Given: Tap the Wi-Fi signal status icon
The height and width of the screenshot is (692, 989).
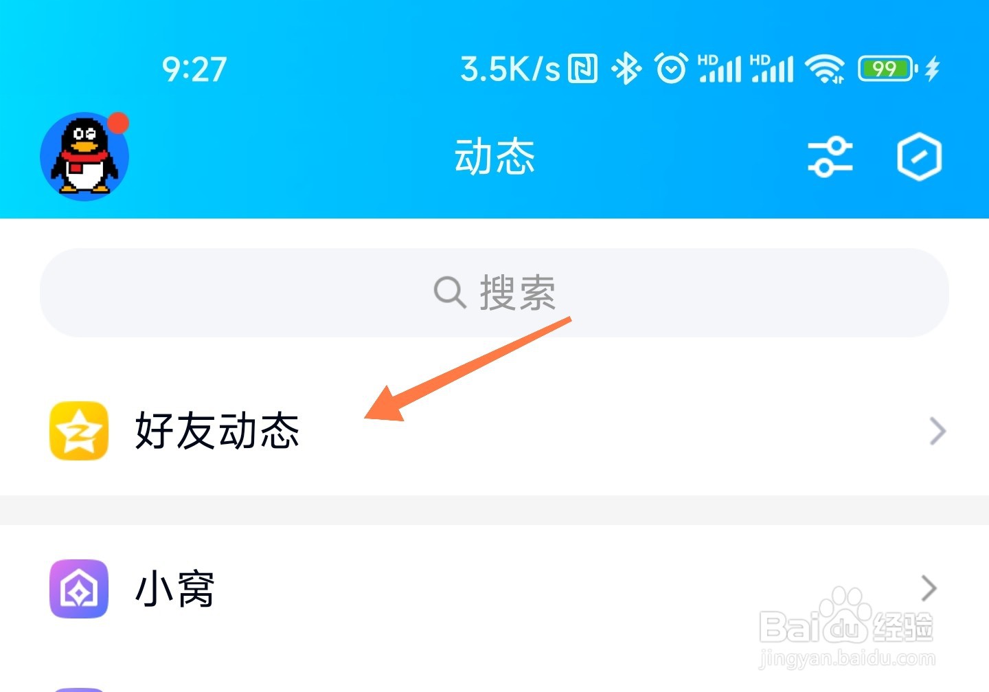Looking at the screenshot, I should click(x=825, y=69).
